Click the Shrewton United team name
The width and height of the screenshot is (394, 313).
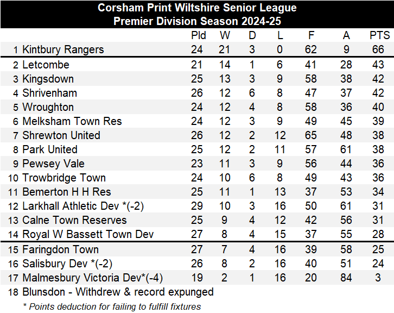pyautogui.click(x=61, y=135)
